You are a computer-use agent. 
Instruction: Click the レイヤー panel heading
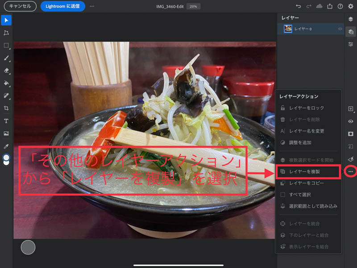290,18
